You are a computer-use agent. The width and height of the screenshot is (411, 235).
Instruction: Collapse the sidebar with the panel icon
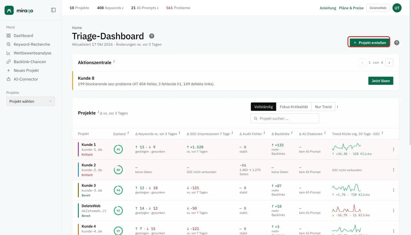tap(53, 10)
